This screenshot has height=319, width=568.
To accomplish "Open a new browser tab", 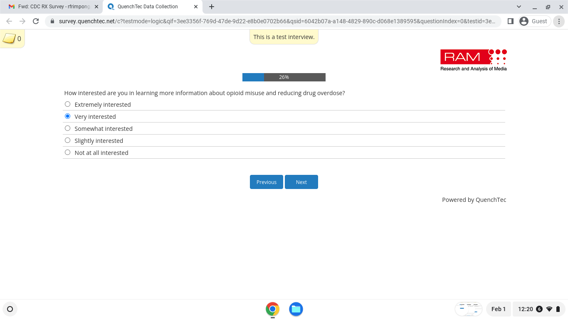I will (212, 7).
